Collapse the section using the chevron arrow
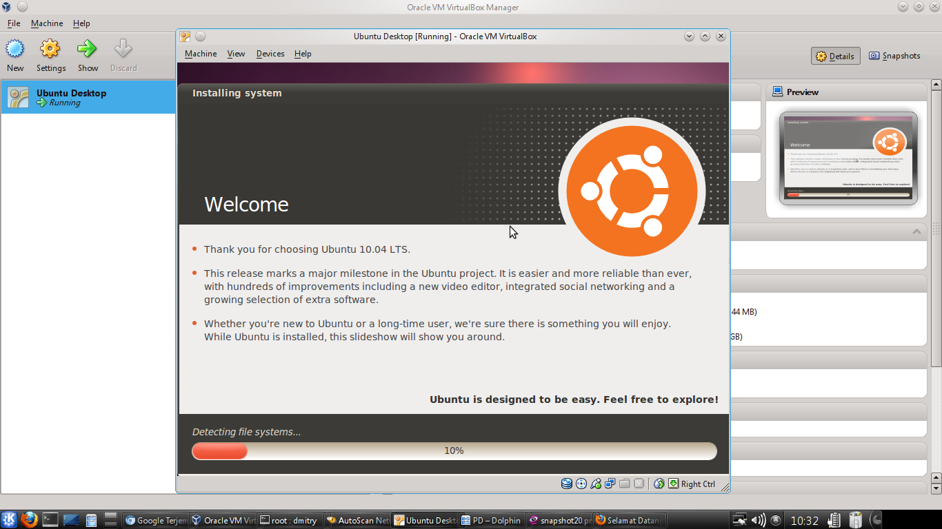This screenshot has height=529, width=942. [916, 231]
